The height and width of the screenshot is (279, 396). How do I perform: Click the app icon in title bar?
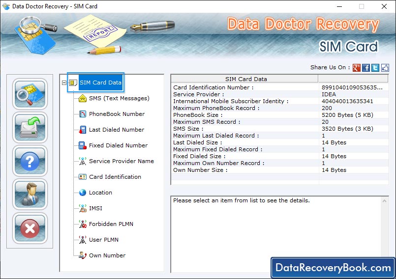pyautogui.click(x=6, y=6)
